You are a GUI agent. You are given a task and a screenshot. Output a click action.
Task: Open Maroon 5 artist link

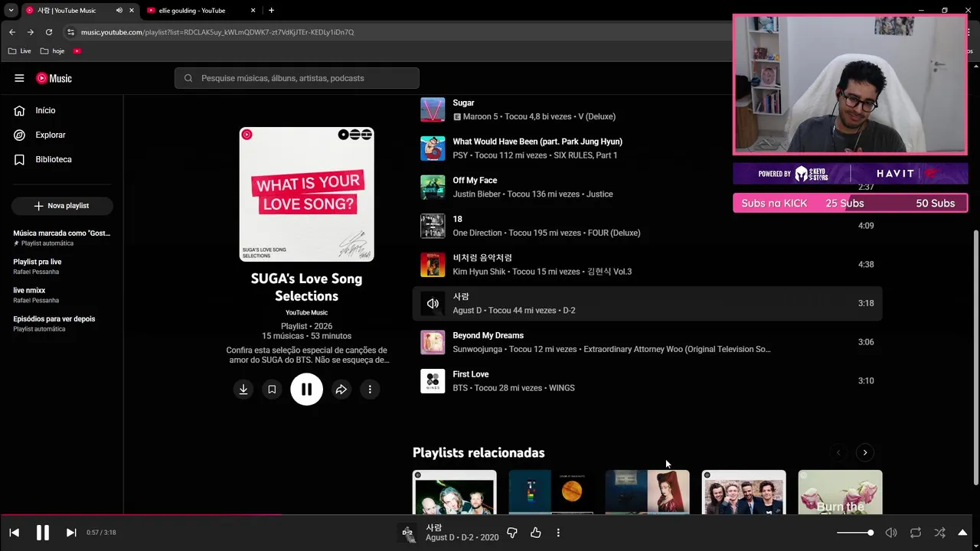coord(480,116)
